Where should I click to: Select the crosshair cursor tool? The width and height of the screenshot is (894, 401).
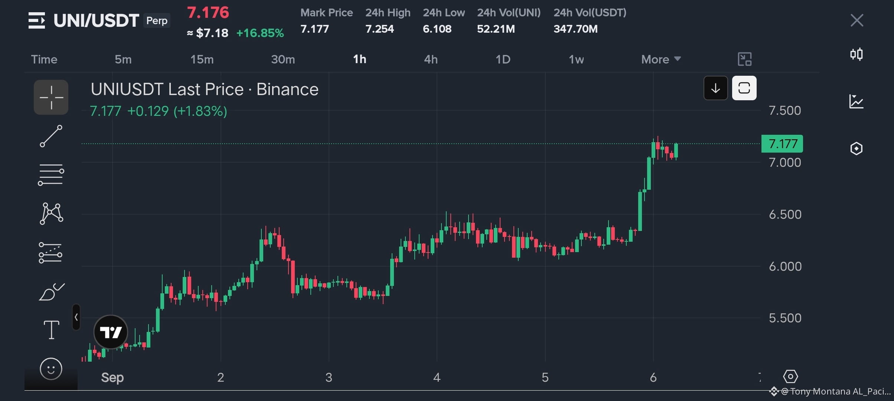tap(51, 97)
